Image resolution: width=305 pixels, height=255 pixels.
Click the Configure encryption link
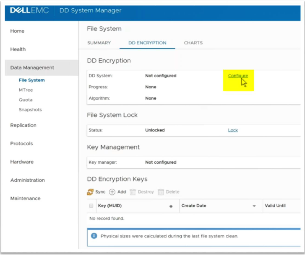pyautogui.click(x=238, y=76)
